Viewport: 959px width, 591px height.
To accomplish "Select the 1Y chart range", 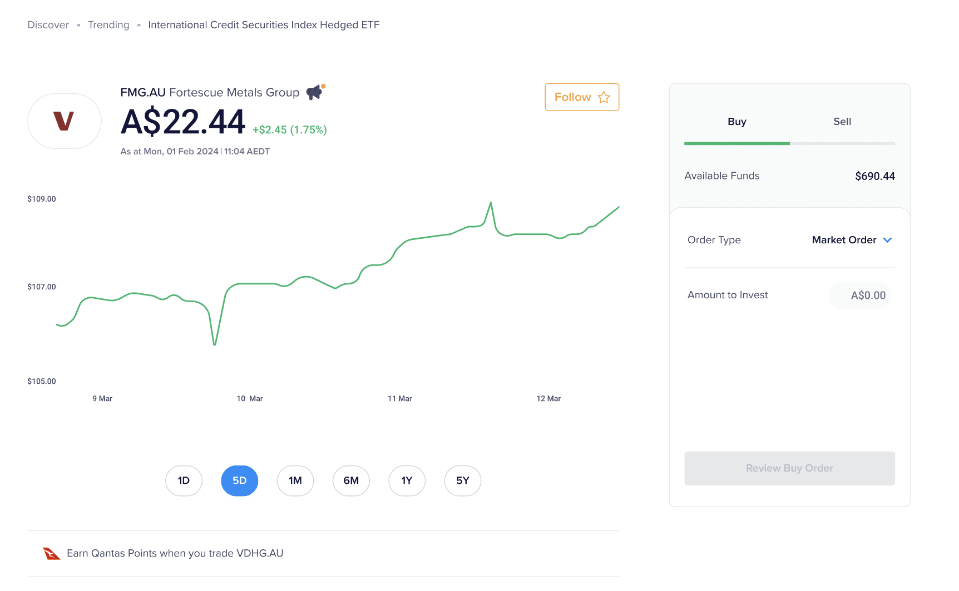I will click(407, 480).
